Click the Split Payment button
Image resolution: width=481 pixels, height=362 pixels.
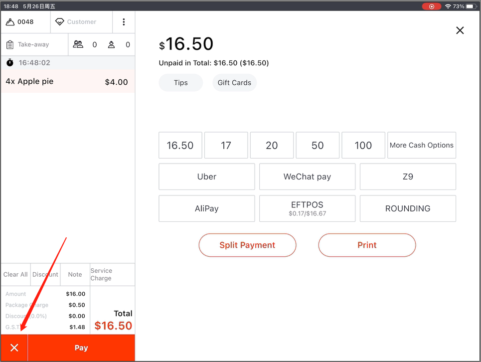pos(247,245)
